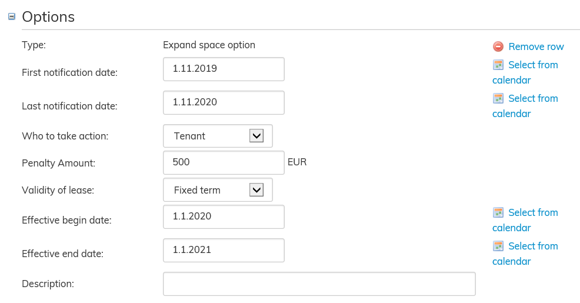The width and height of the screenshot is (580, 303).
Task: Click the Remove row link
Action: pos(536,46)
